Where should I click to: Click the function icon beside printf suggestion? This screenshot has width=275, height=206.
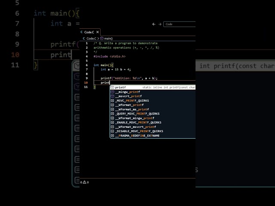tap(113, 87)
